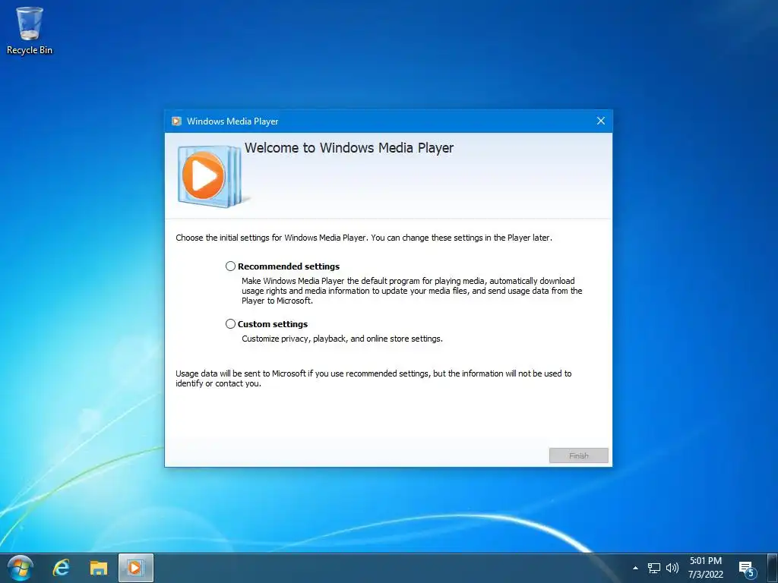Open the network status tray icon
Screen dimensions: 778x583
tap(654, 568)
